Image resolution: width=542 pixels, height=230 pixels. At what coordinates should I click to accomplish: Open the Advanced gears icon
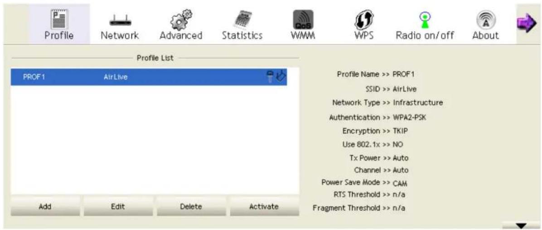tap(182, 19)
